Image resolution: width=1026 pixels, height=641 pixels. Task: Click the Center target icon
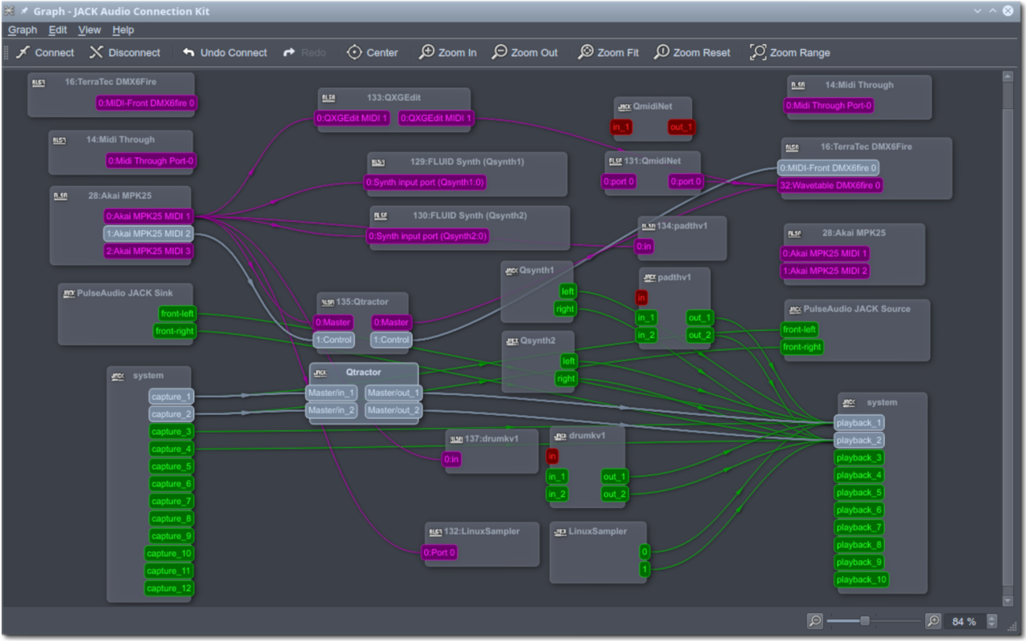pos(354,52)
